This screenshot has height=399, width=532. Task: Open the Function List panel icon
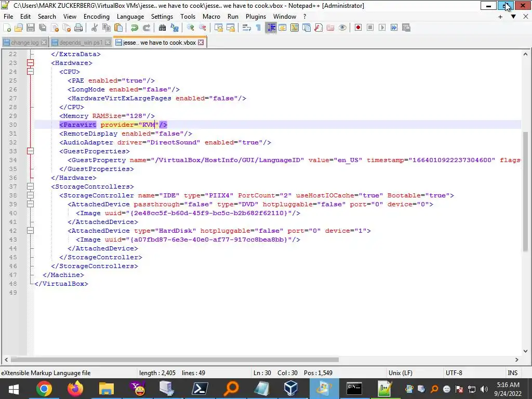[318, 28]
